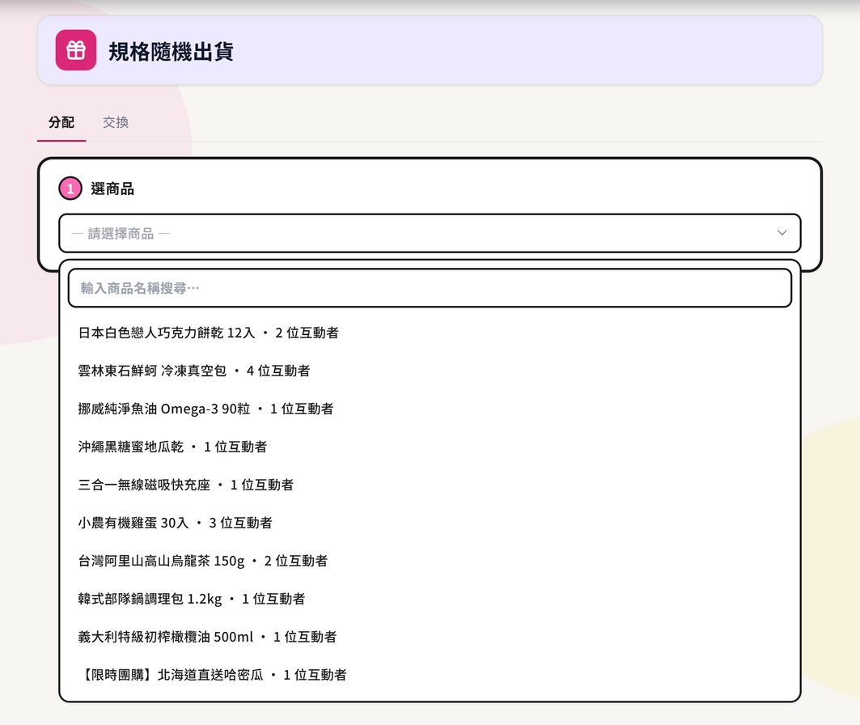Select 韓式部隊鍋調理包 1.2kg option
This screenshot has height=725, width=860.
click(x=430, y=599)
